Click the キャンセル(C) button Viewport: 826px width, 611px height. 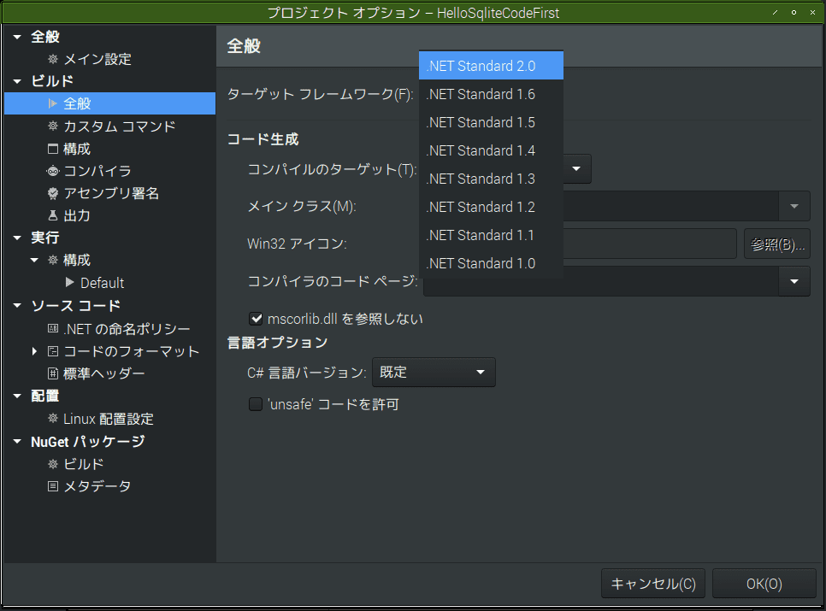pos(652,584)
